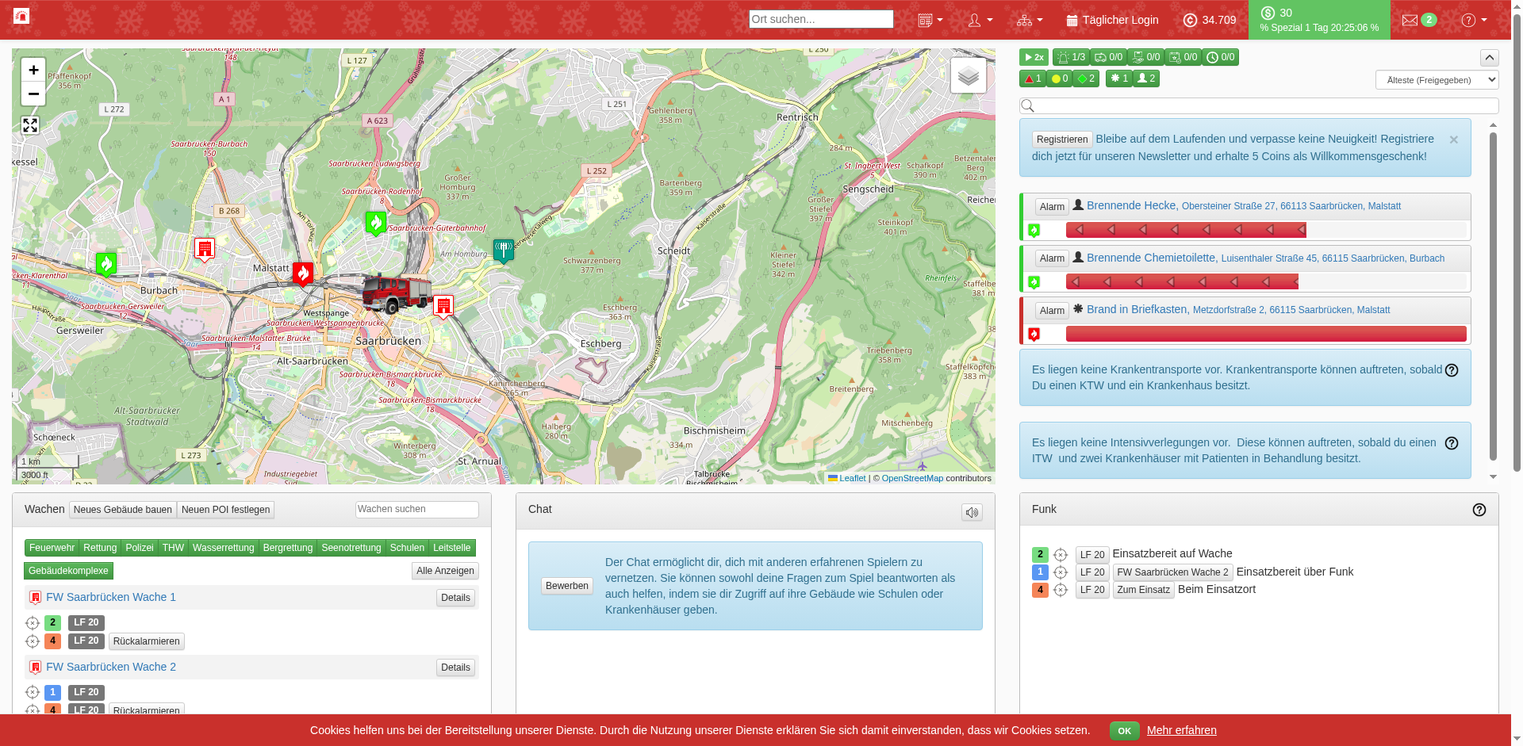The image size is (1523, 746).
Task: Open the Älteste (Freigegeben) sort dropdown
Action: [1437, 80]
